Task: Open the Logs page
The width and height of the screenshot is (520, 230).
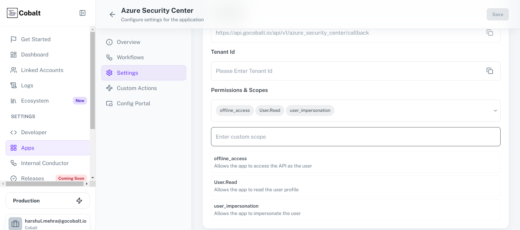Action: [48, 85]
